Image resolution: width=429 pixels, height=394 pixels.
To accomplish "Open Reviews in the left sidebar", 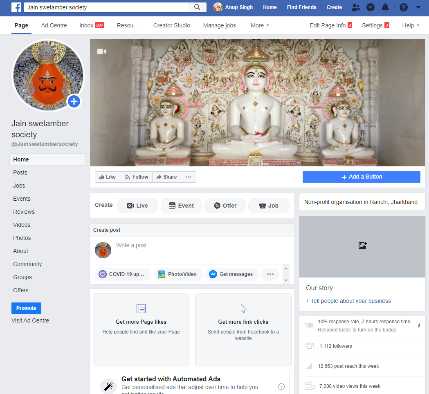I will coord(24,212).
